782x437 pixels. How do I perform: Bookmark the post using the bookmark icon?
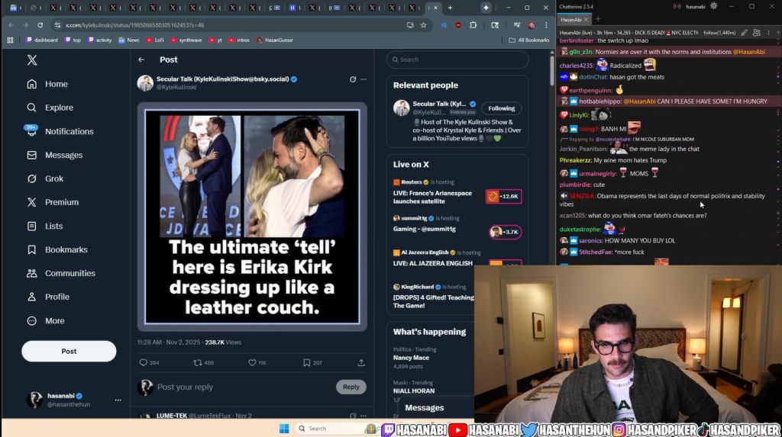tap(307, 363)
